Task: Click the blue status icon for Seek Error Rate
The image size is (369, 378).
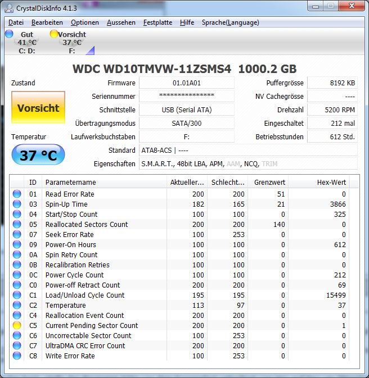Action: pos(17,234)
